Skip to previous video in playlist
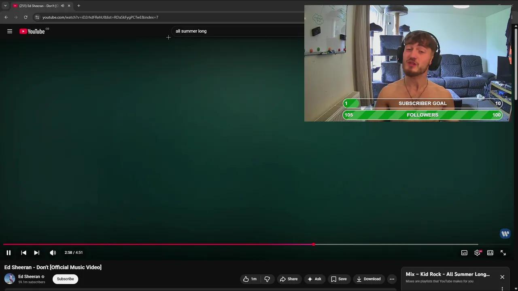Screen dimensions: 518x291 23,253
